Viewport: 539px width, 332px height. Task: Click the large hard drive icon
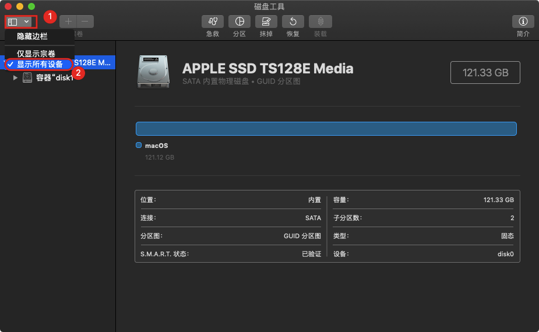[154, 72]
